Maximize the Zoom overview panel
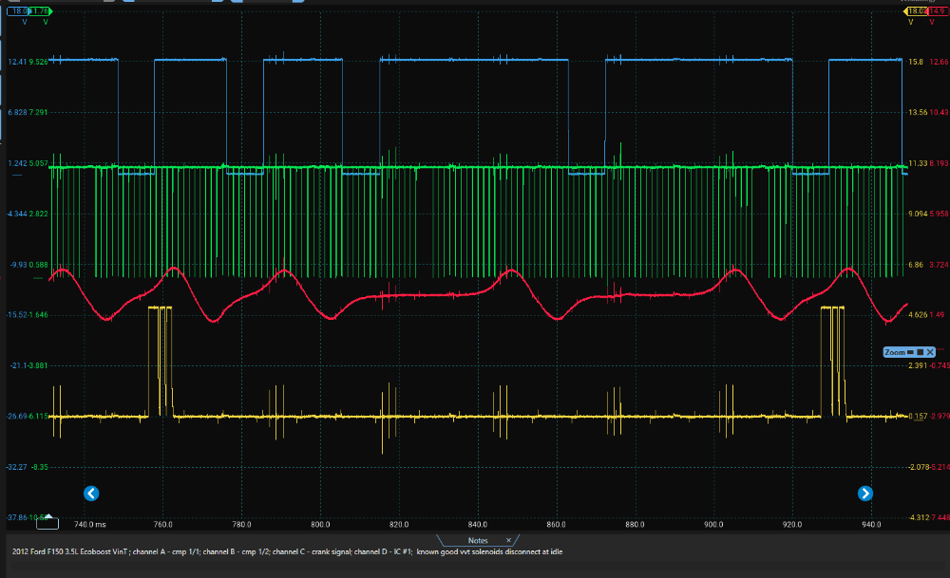This screenshot has width=950, height=578. pos(919,352)
